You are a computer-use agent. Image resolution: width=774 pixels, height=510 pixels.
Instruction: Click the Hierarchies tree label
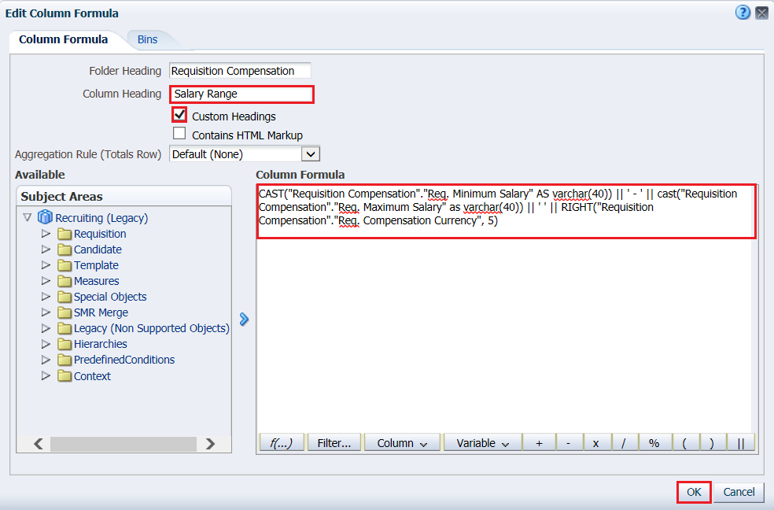[x=100, y=344]
